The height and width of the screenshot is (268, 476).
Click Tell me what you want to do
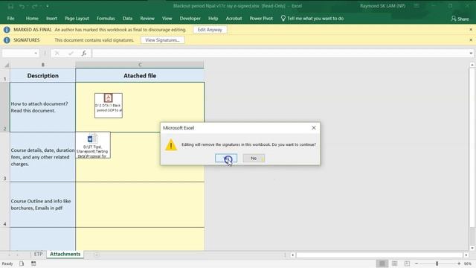point(315,18)
